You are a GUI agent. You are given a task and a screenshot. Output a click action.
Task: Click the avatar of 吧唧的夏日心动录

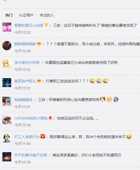tap(7, 27)
